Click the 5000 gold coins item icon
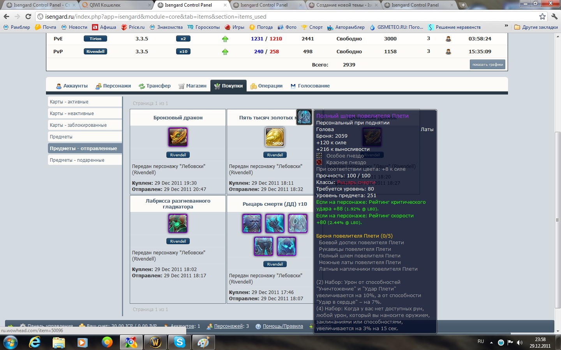The image size is (561, 350). (x=275, y=137)
